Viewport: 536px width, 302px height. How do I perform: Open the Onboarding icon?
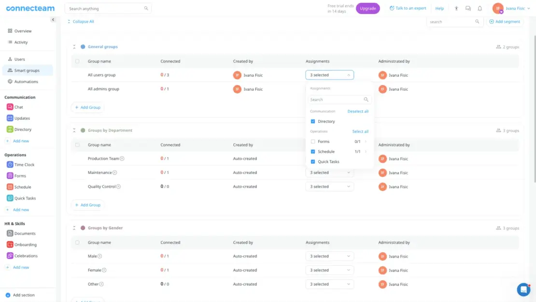10,244
